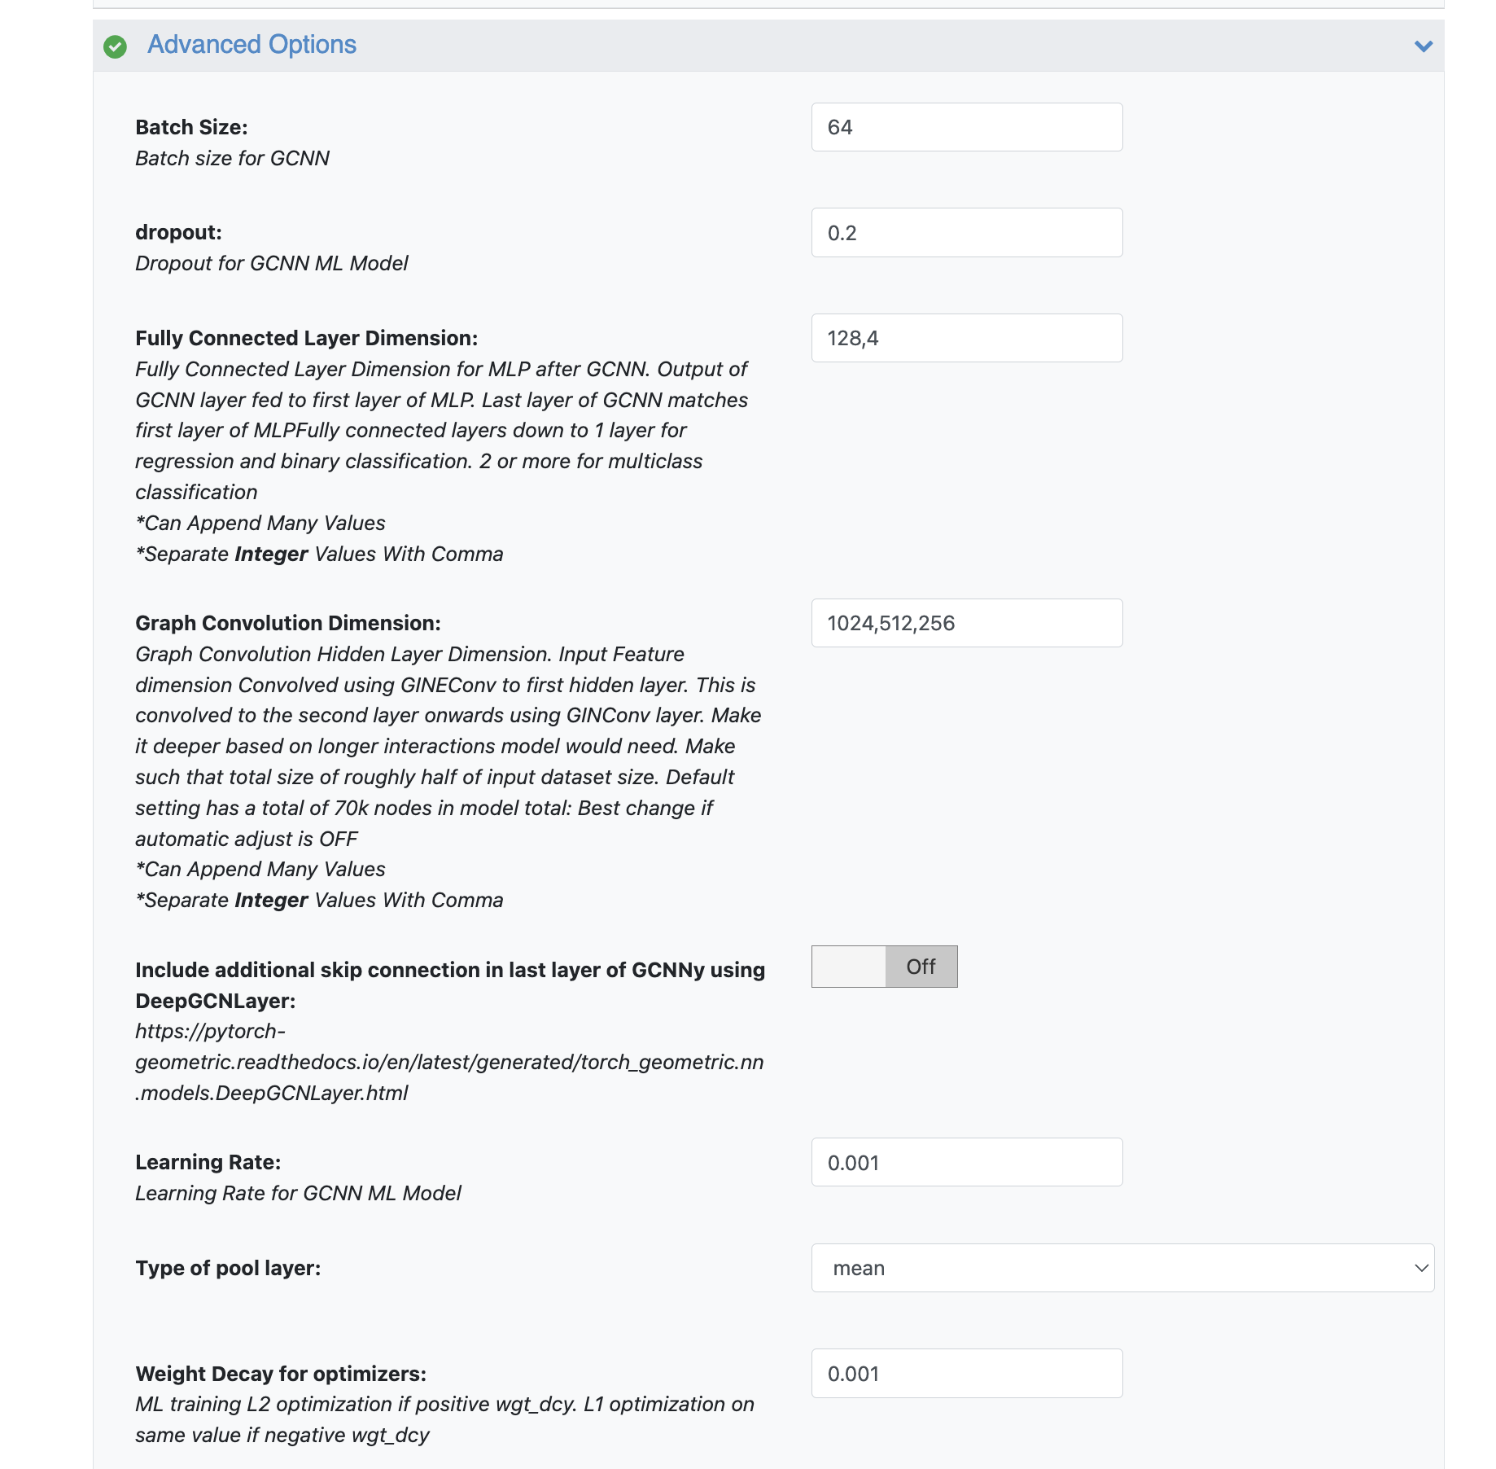Open the Type of pool layer dropdown

(x=1122, y=1268)
